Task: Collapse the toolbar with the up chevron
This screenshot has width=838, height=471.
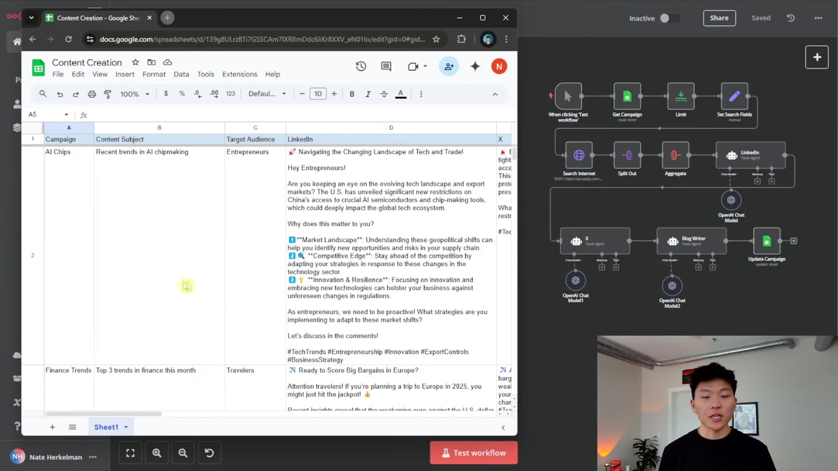Action: tap(495, 94)
